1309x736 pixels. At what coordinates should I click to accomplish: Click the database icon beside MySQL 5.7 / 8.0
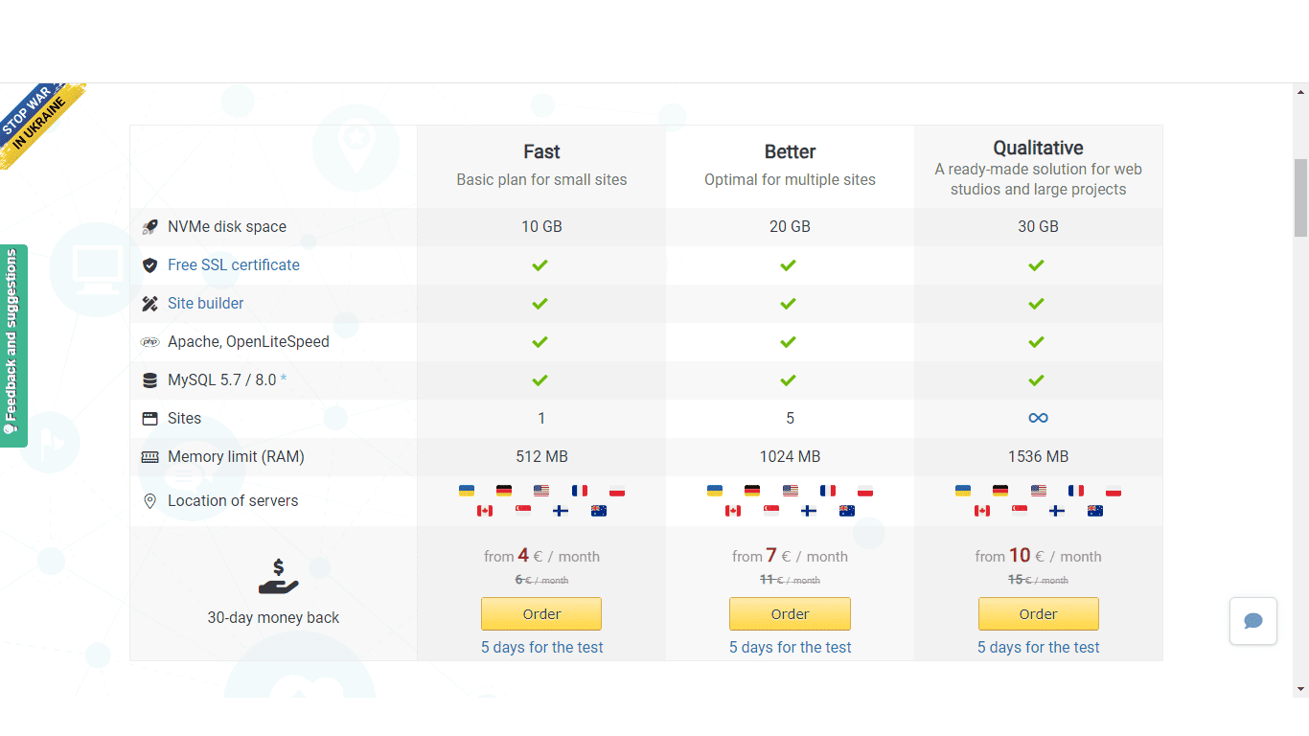[149, 380]
